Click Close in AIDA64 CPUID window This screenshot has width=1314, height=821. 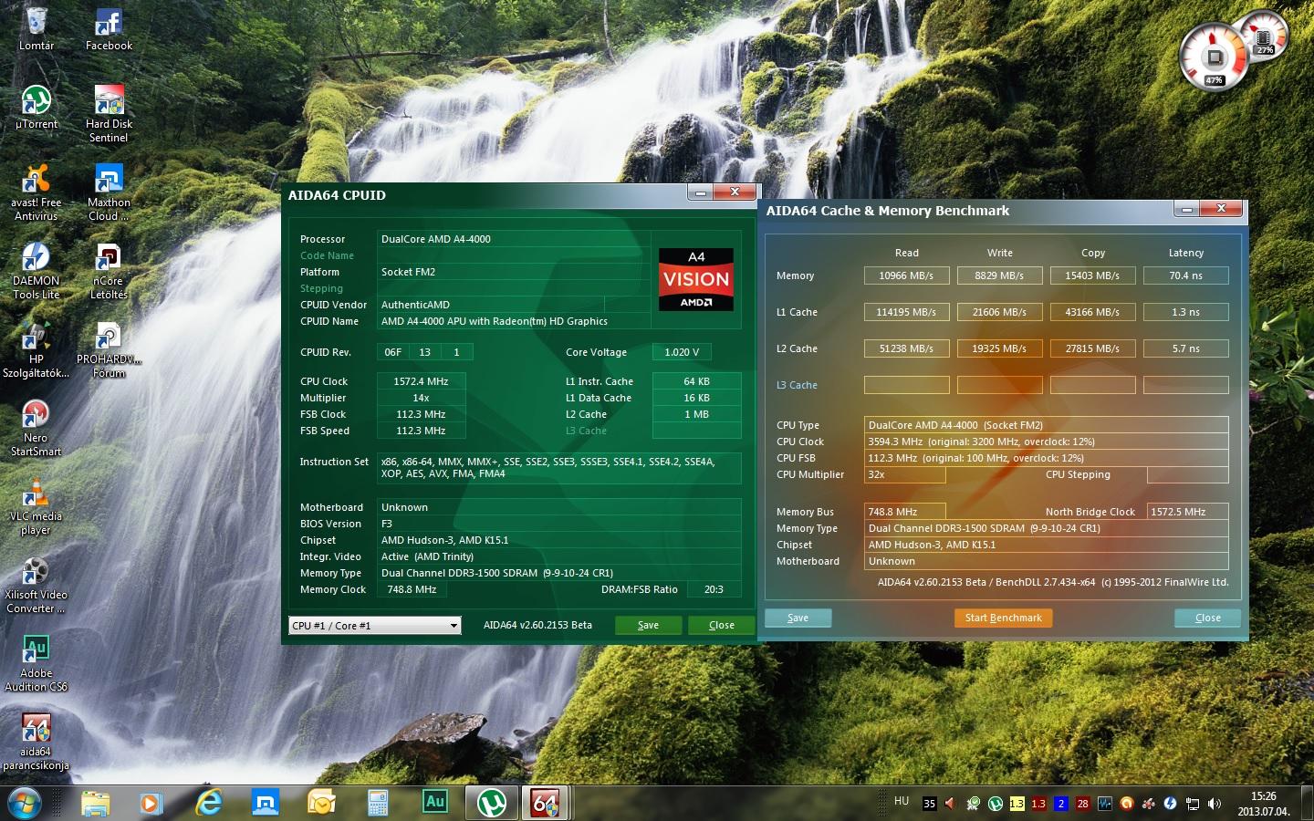(x=721, y=625)
